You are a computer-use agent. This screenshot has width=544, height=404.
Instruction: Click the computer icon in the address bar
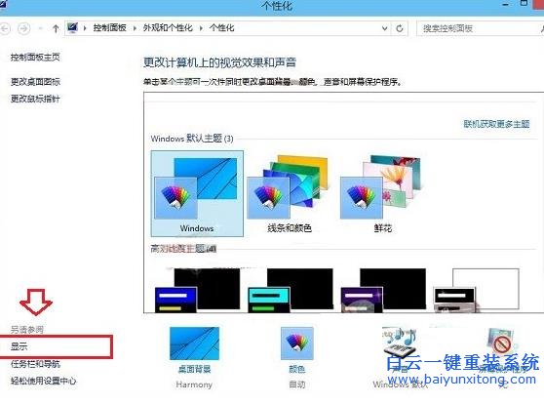click(72, 27)
